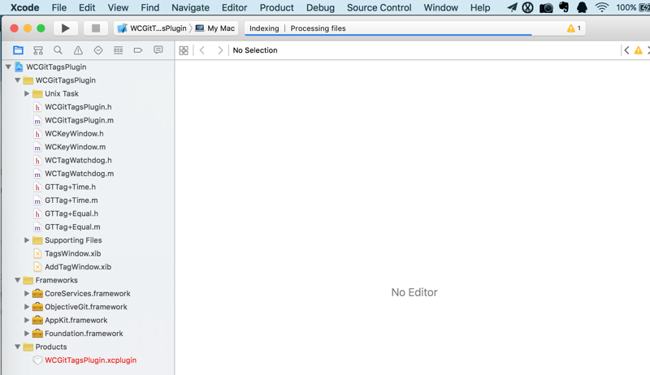
Task: Expand ObjectiveGit.framework
Action: tap(27, 307)
